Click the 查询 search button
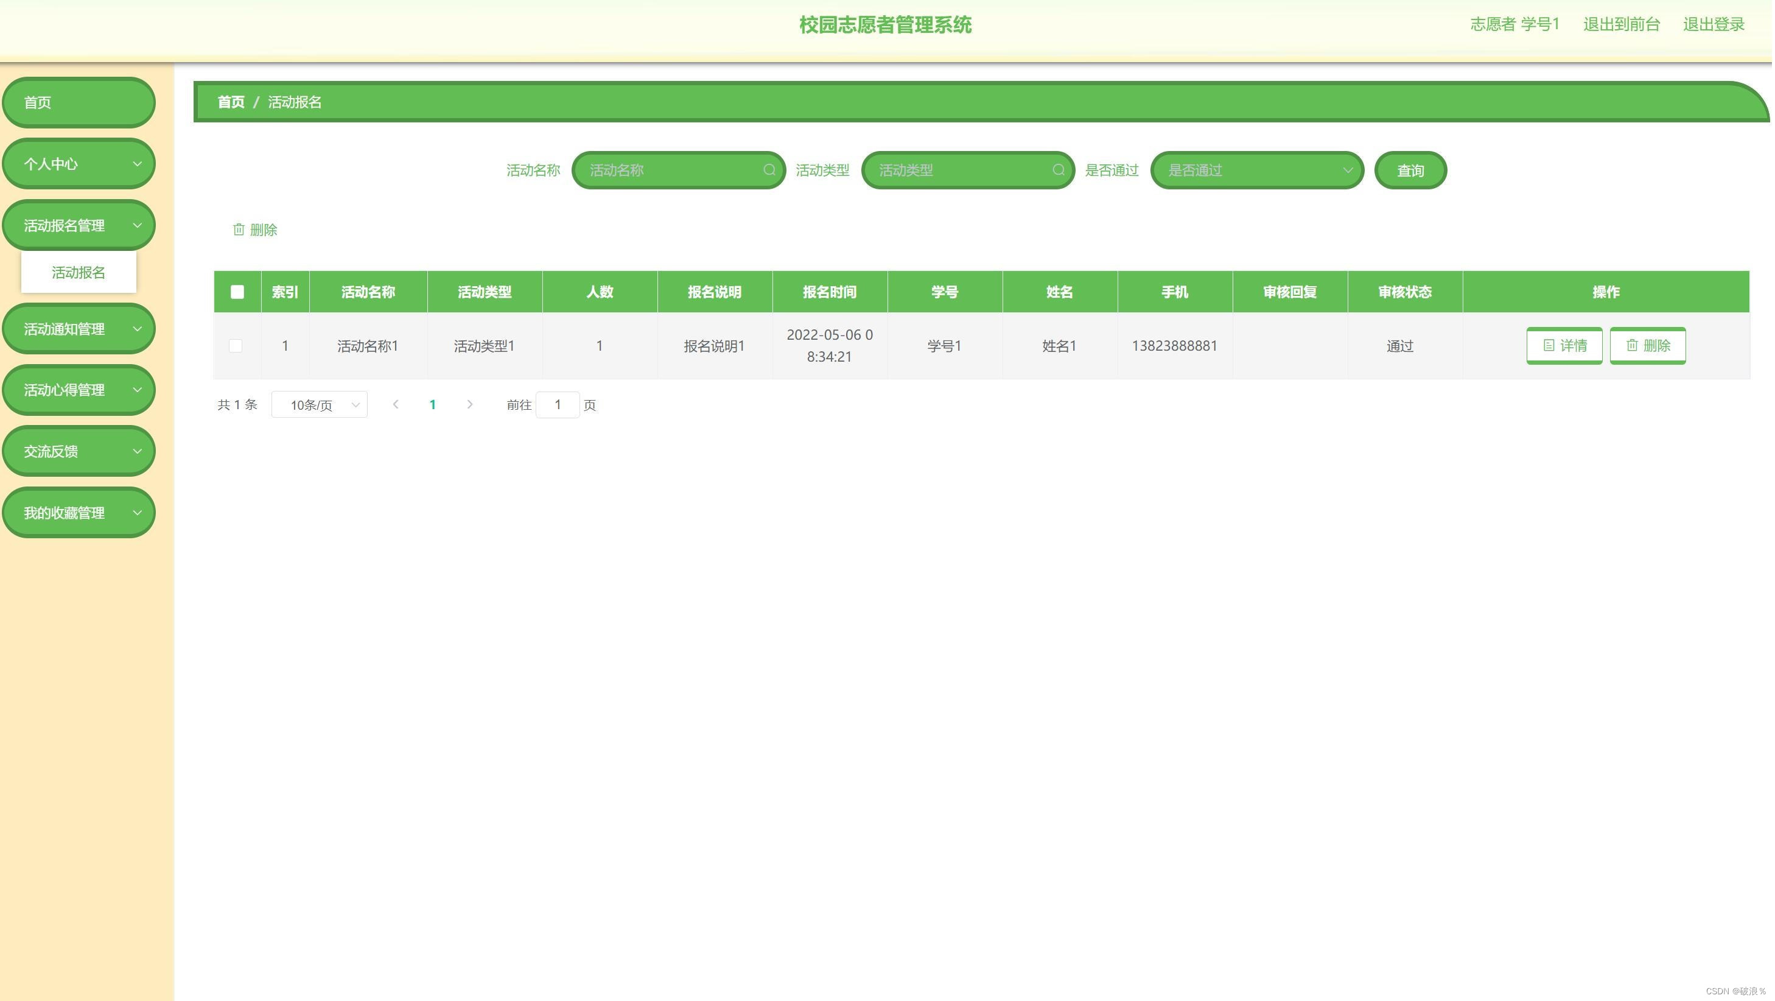1775x1001 pixels. pyautogui.click(x=1410, y=170)
